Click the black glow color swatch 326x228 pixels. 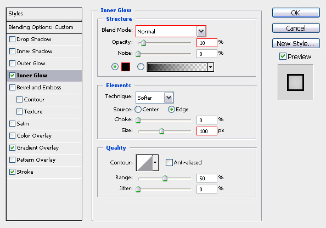tap(126, 67)
